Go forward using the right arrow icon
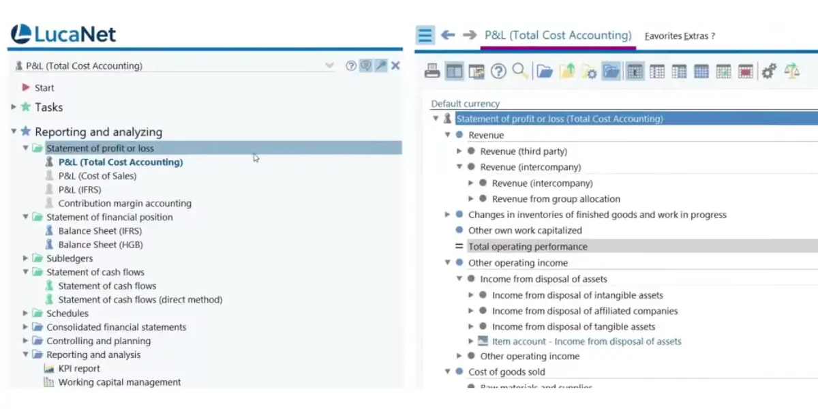818x409 pixels. [469, 35]
